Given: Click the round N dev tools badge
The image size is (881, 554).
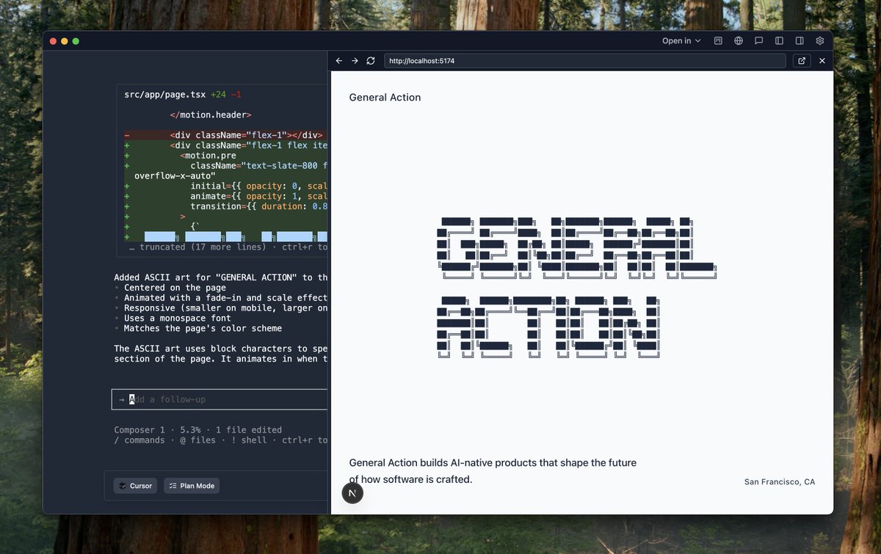Looking at the screenshot, I should tap(352, 493).
